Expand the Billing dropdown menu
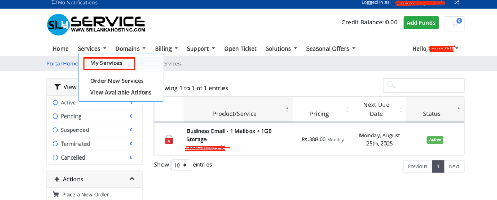Viewport: 497px width, 200px height. 166,48
